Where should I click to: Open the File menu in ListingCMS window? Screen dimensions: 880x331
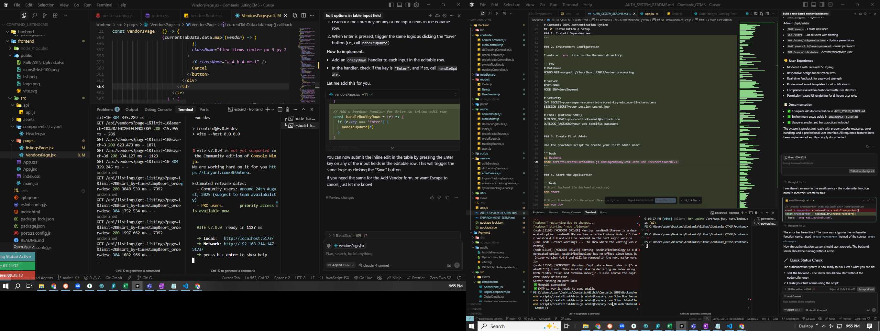17,5
